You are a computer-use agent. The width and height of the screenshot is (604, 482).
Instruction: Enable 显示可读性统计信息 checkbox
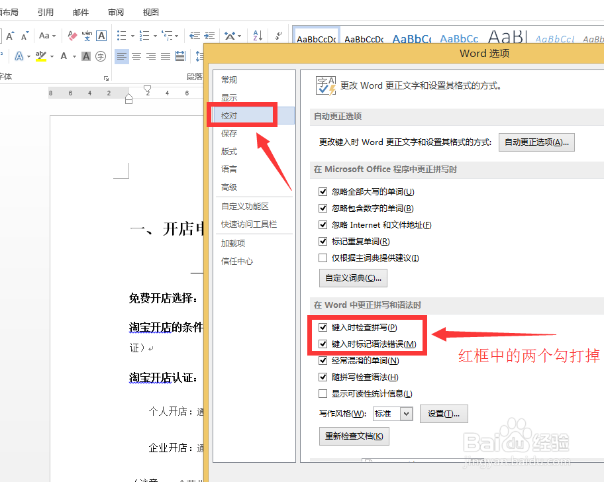[323, 393]
